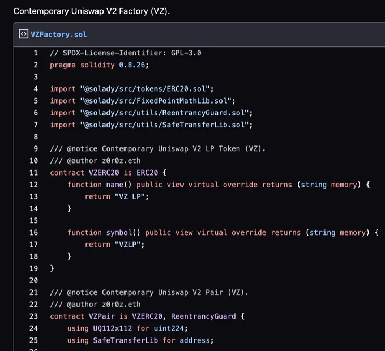Select line number 4
The image size is (385, 351).
click(36, 89)
